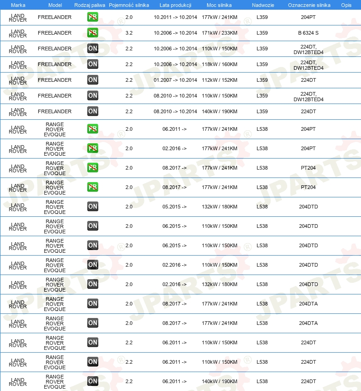
Task: Select 224DT engine code in the 01.2007 row
Action: tap(308, 80)
